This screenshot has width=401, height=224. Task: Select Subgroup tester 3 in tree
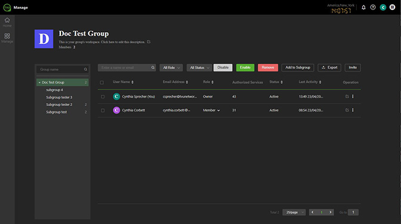[x=59, y=97]
